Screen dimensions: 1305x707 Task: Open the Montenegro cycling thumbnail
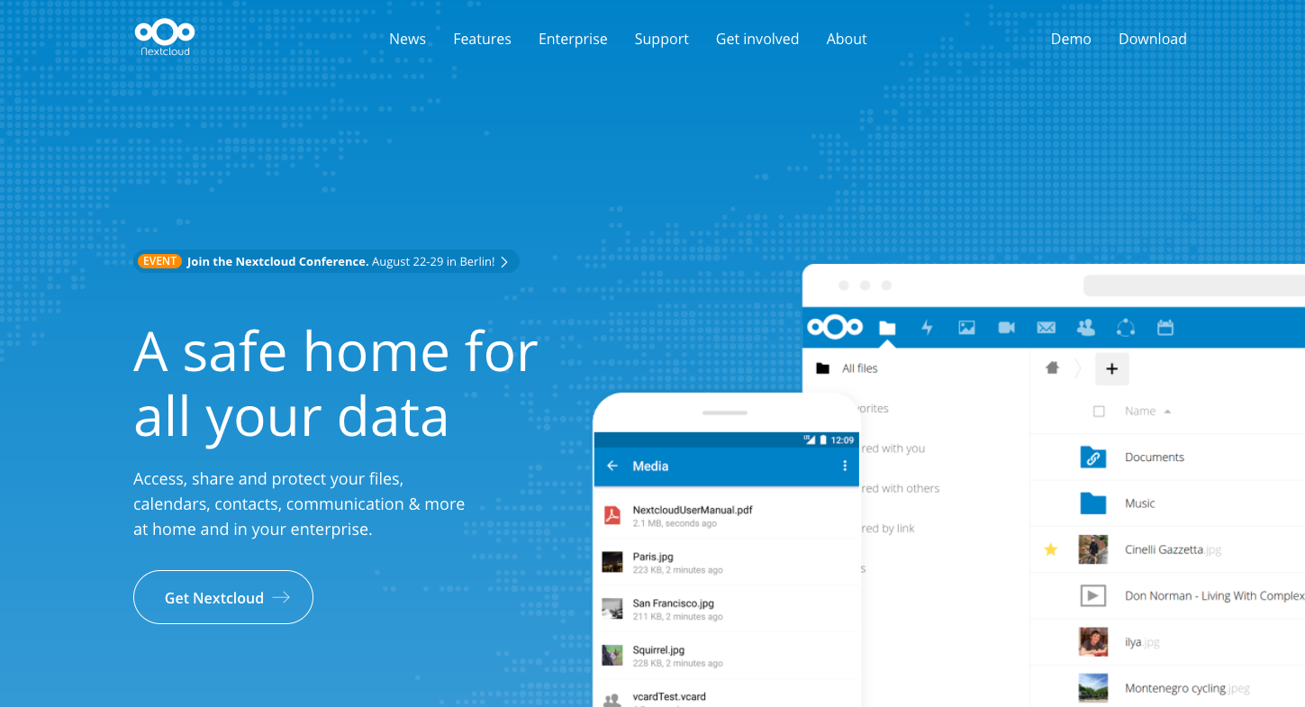click(x=1092, y=688)
